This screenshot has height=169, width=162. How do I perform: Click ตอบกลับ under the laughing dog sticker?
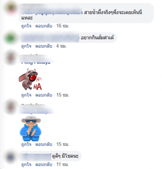pyautogui.click(x=44, y=95)
